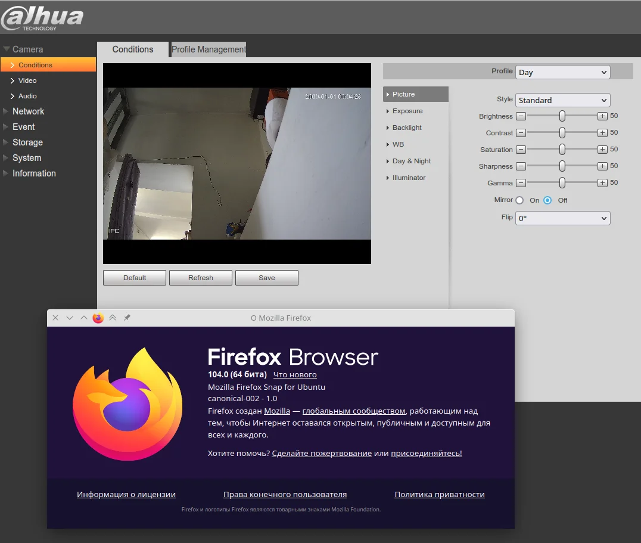Click the Default button
641x543 pixels.
(x=135, y=278)
